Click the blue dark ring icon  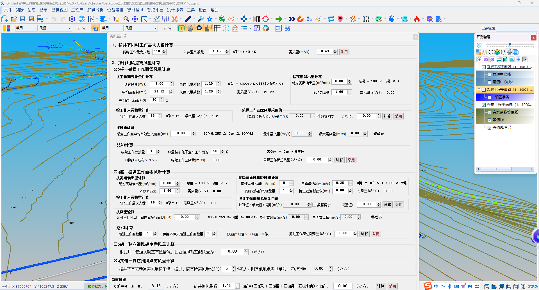[x=199, y=28]
